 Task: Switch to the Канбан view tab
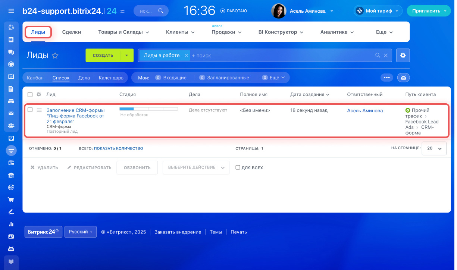35,78
